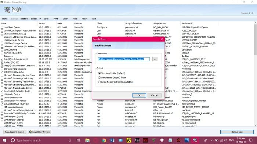
Task: Open the Windows Security shield taskbar icon
Action: [162, 140]
